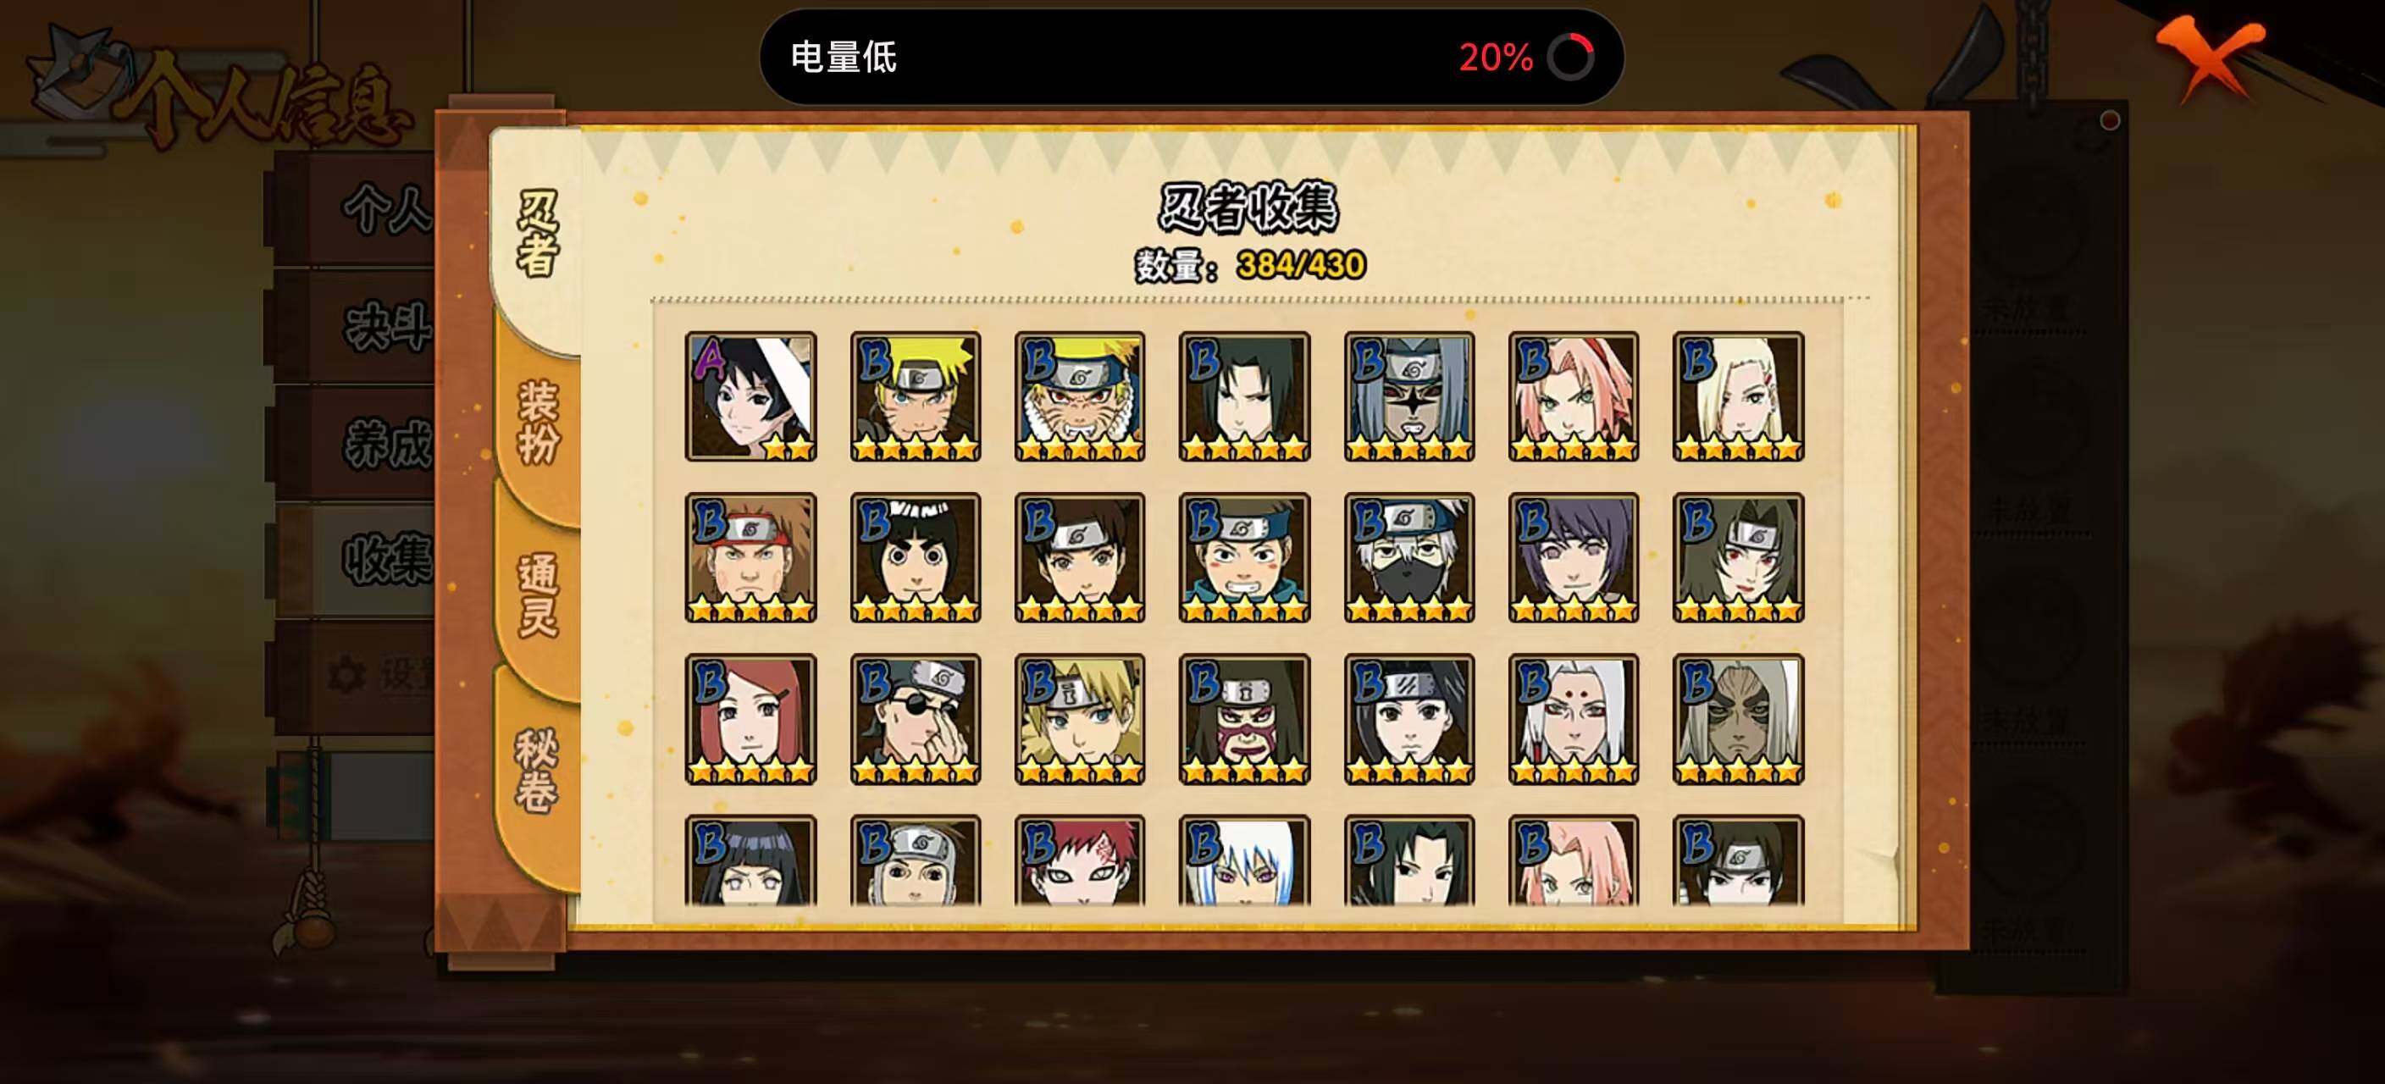The image size is (2385, 1084).
Task: Close the panel with the orange X
Action: coord(2210,58)
